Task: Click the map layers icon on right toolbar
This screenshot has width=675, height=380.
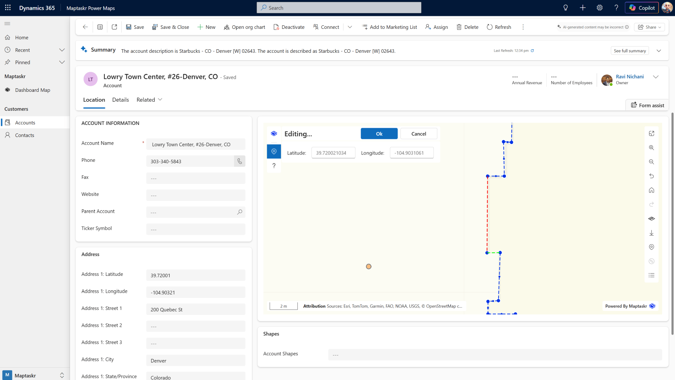Action: click(651, 218)
